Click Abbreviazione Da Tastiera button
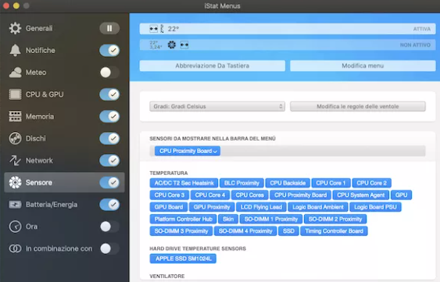The height and width of the screenshot is (282, 440). coord(213,66)
